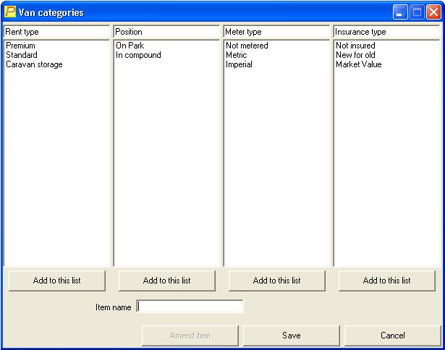Add to this list under Position
The width and height of the screenshot is (445, 350).
167,281
